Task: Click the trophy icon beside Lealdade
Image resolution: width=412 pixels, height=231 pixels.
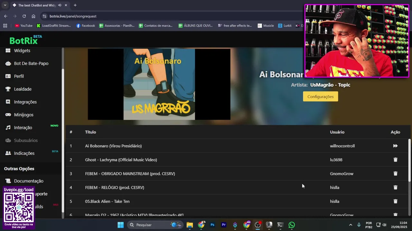Action: click(x=8, y=89)
